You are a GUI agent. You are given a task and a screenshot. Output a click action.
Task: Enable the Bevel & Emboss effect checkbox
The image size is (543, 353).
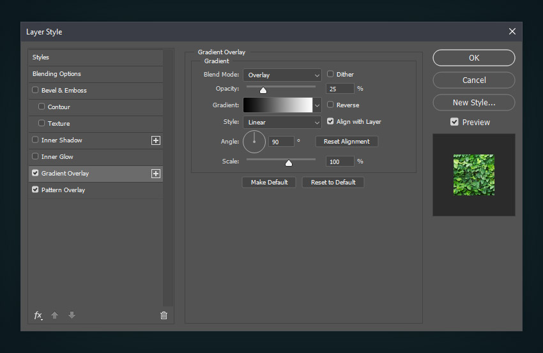click(35, 91)
